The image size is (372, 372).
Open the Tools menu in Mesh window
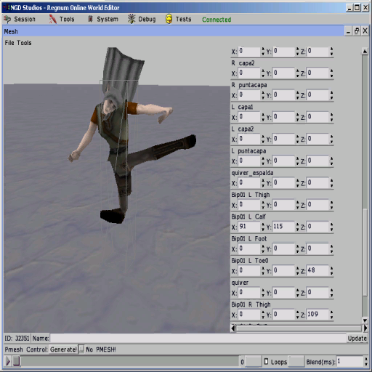[x=24, y=43]
